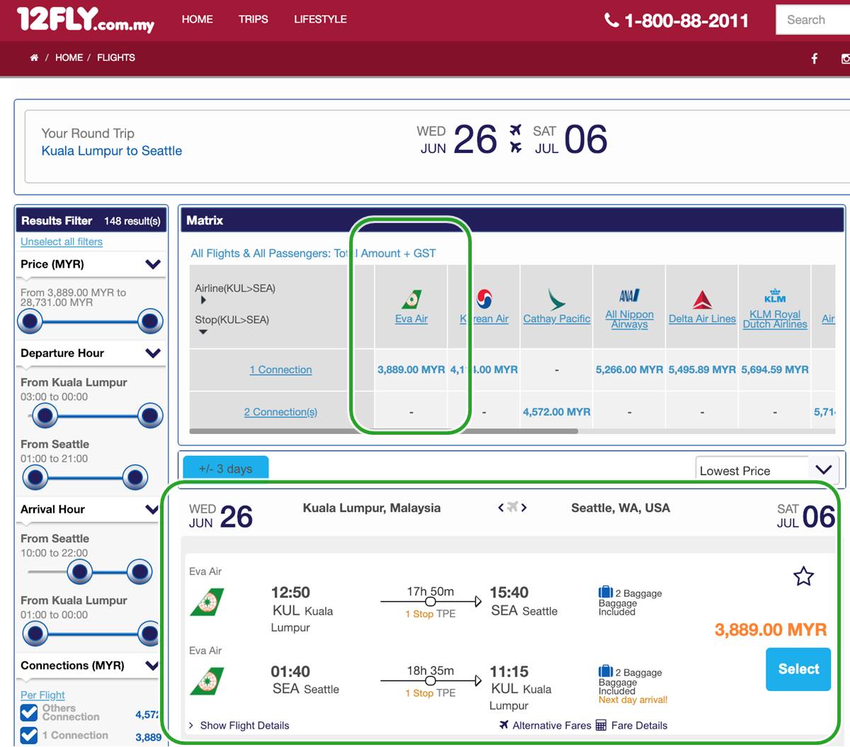This screenshot has height=747, width=850.
Task: Expand Show Flight Details
Action: pos(244,725)
